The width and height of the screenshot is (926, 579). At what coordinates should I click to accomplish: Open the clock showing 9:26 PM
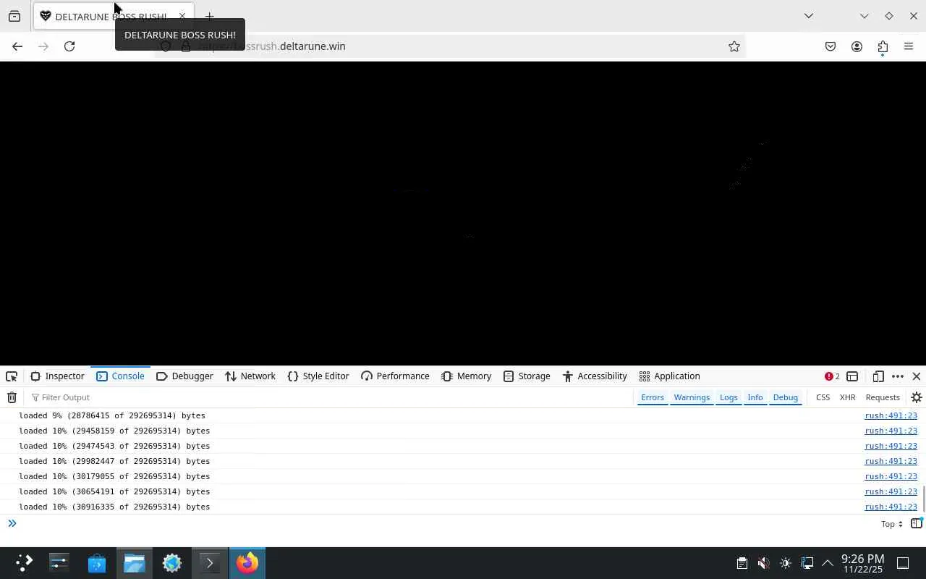click(x=862, y=563)
